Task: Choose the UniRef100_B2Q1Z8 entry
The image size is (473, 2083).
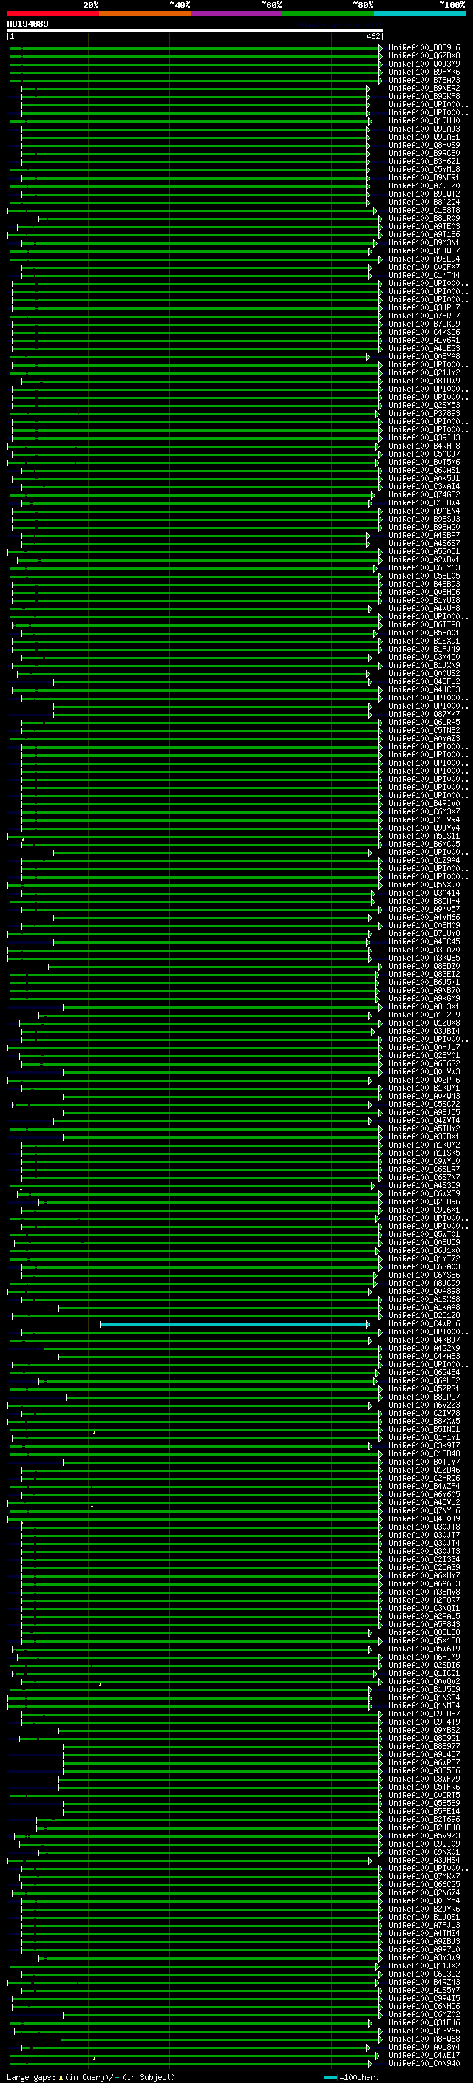Action: [x=424, y=1315]
